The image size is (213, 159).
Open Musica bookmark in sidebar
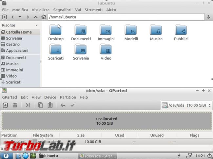tap(20, 64)
